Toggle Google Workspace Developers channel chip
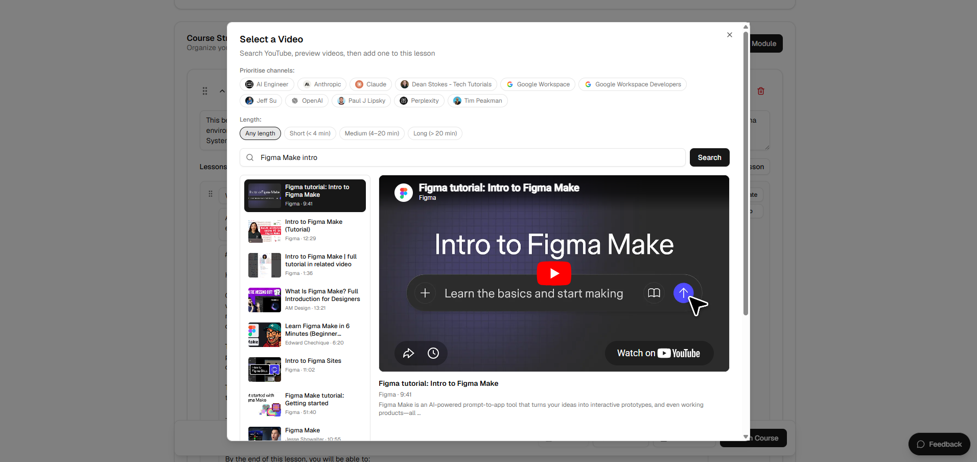Image resolution: width=977 pixels, height=462 pixels. click(633, 84)
